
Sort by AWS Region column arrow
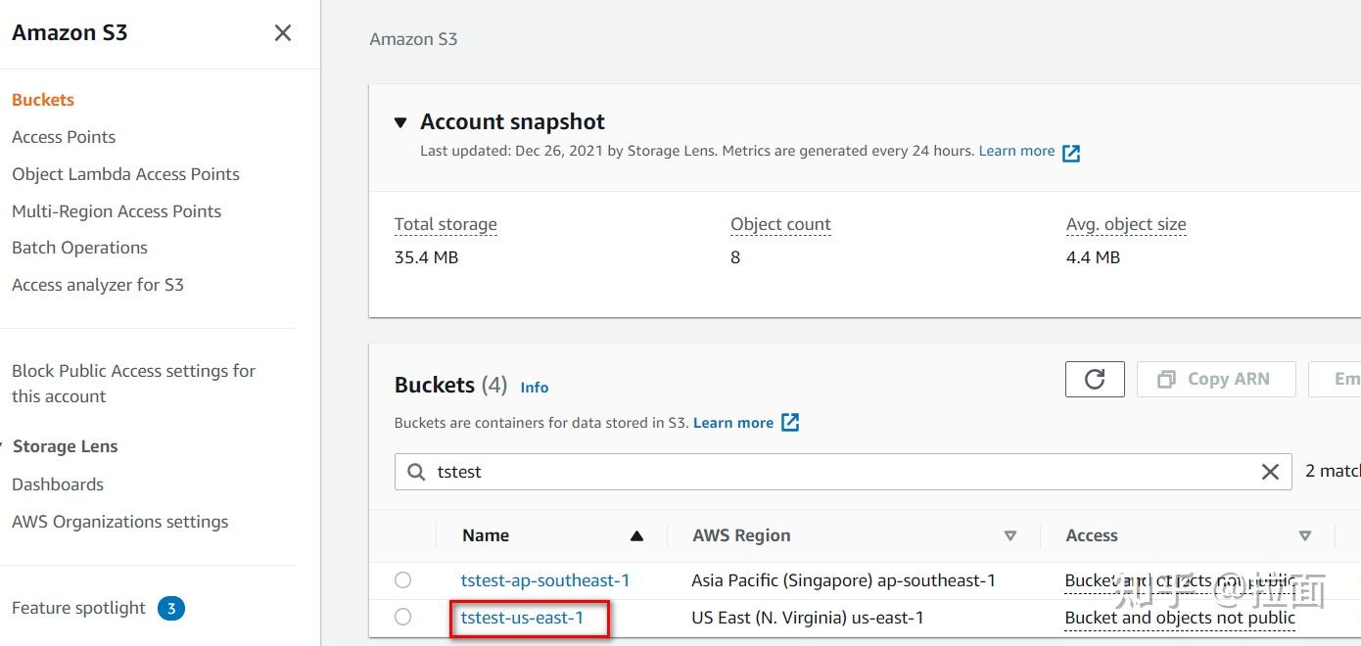pyautogui.click(x=1009, y=535)
